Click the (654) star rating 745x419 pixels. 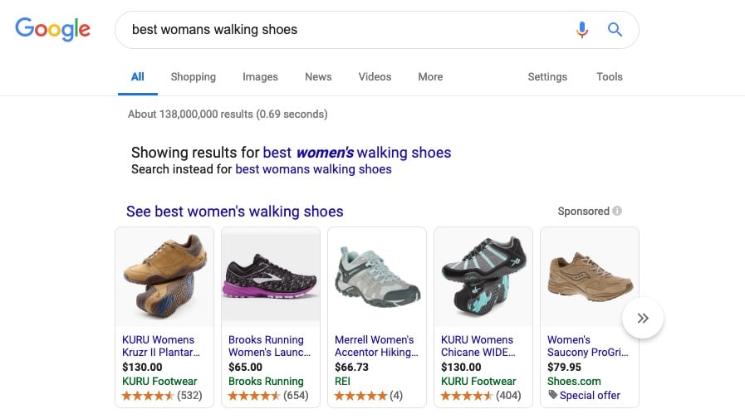click(268, 395)
